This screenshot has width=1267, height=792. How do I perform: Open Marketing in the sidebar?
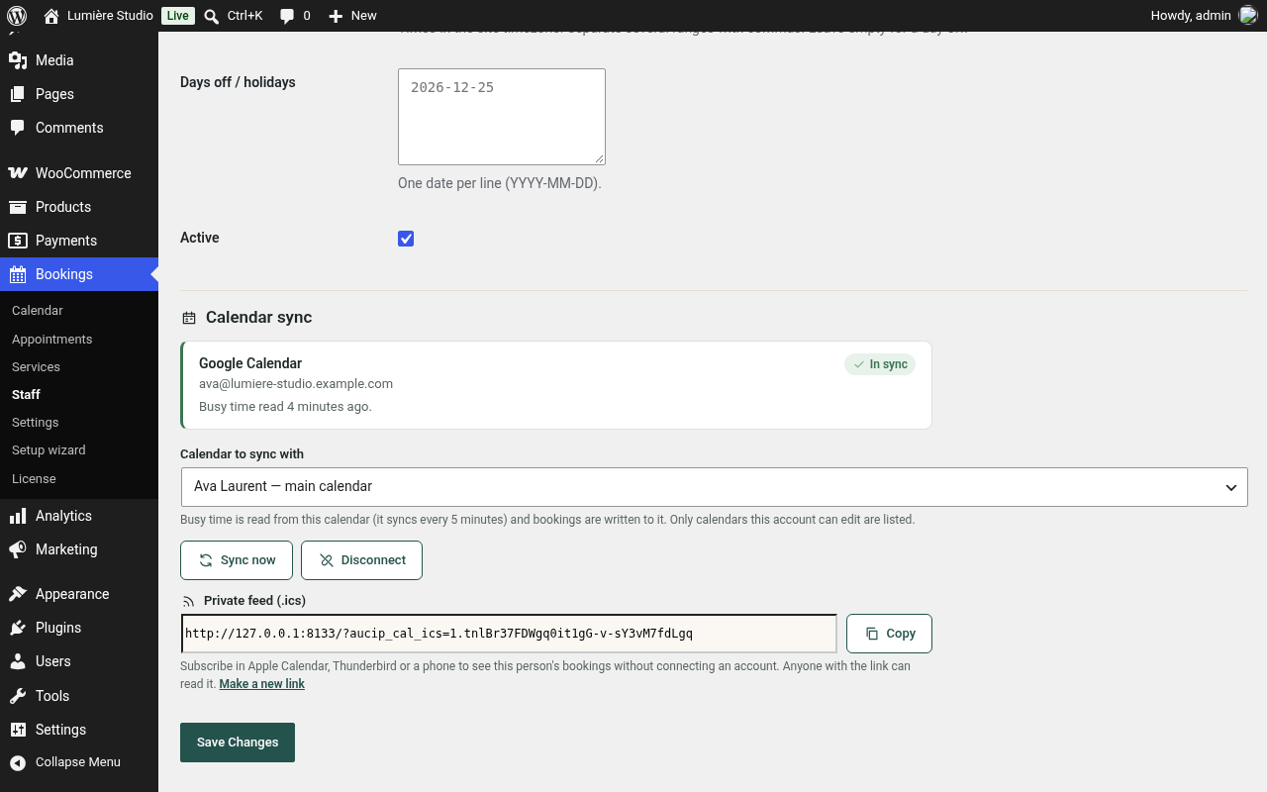[79, 549]
